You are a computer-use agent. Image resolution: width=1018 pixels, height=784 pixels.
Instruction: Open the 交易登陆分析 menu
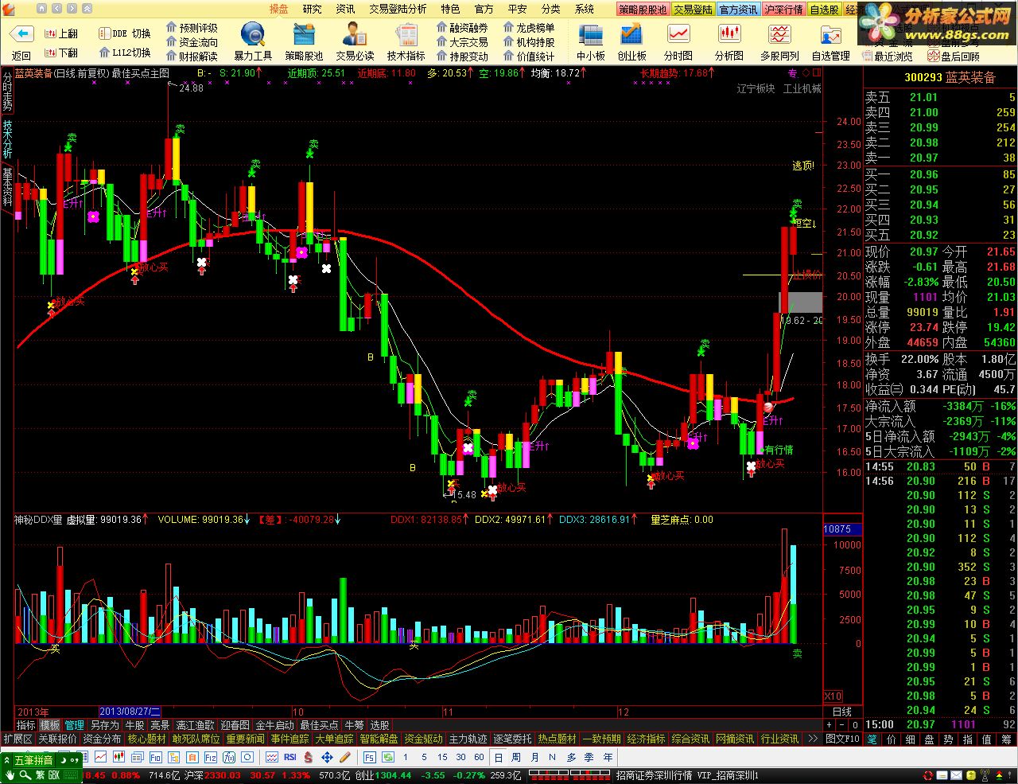pyautogui.click(x=398, y=9)
